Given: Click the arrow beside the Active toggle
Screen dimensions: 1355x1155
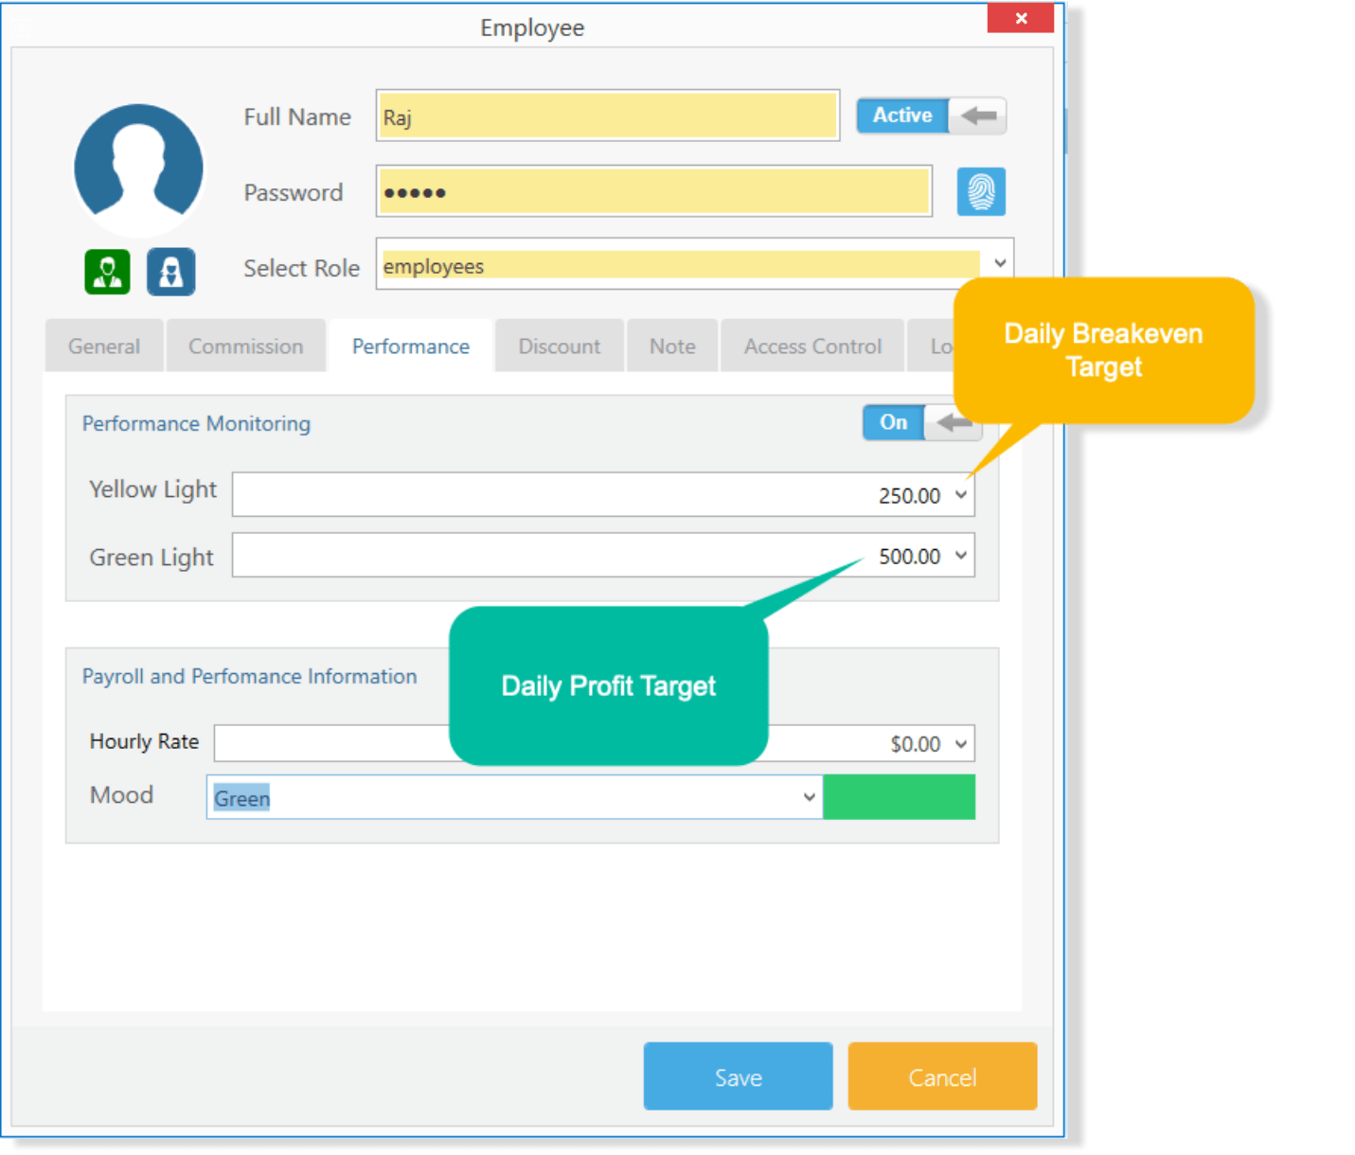Looking at the screenshot, I should pos(979,115).
